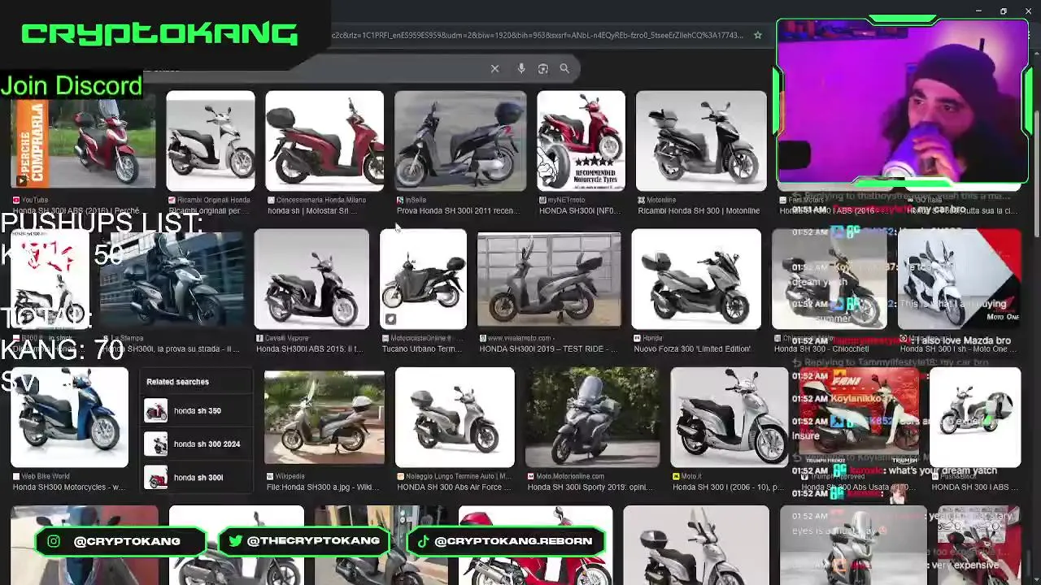Screen dimensions: 1041x585
Task: Open the Motonline Ricambi Honda SH 300 image
Action: coord(701,141)
